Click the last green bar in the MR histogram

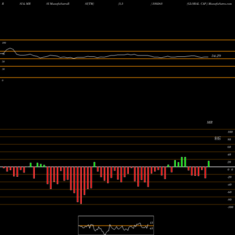point(209,164)
